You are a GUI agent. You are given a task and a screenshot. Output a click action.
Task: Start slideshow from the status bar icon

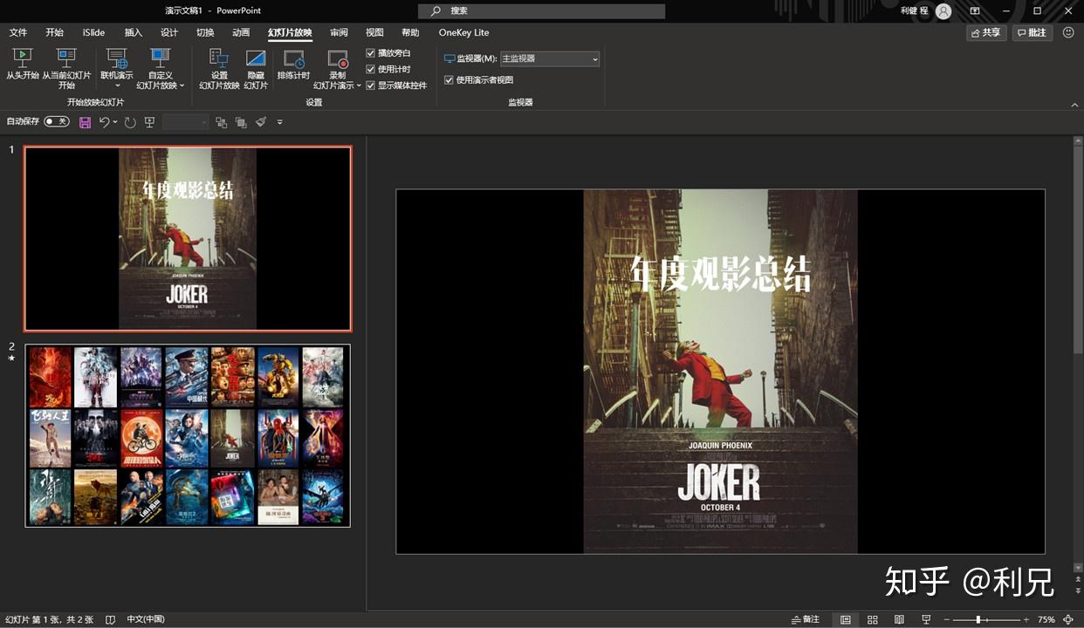point(926,619)
